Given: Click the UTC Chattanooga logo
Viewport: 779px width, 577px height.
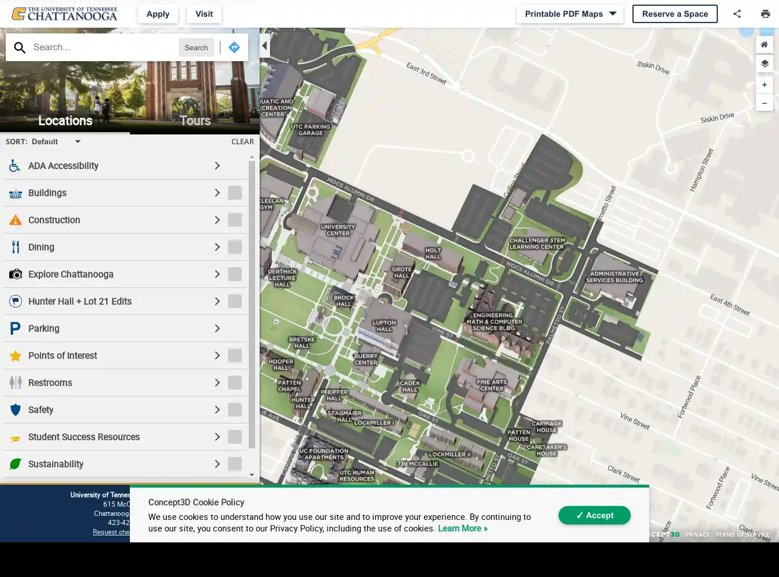Looking at the screenshot, I should 65,14.
